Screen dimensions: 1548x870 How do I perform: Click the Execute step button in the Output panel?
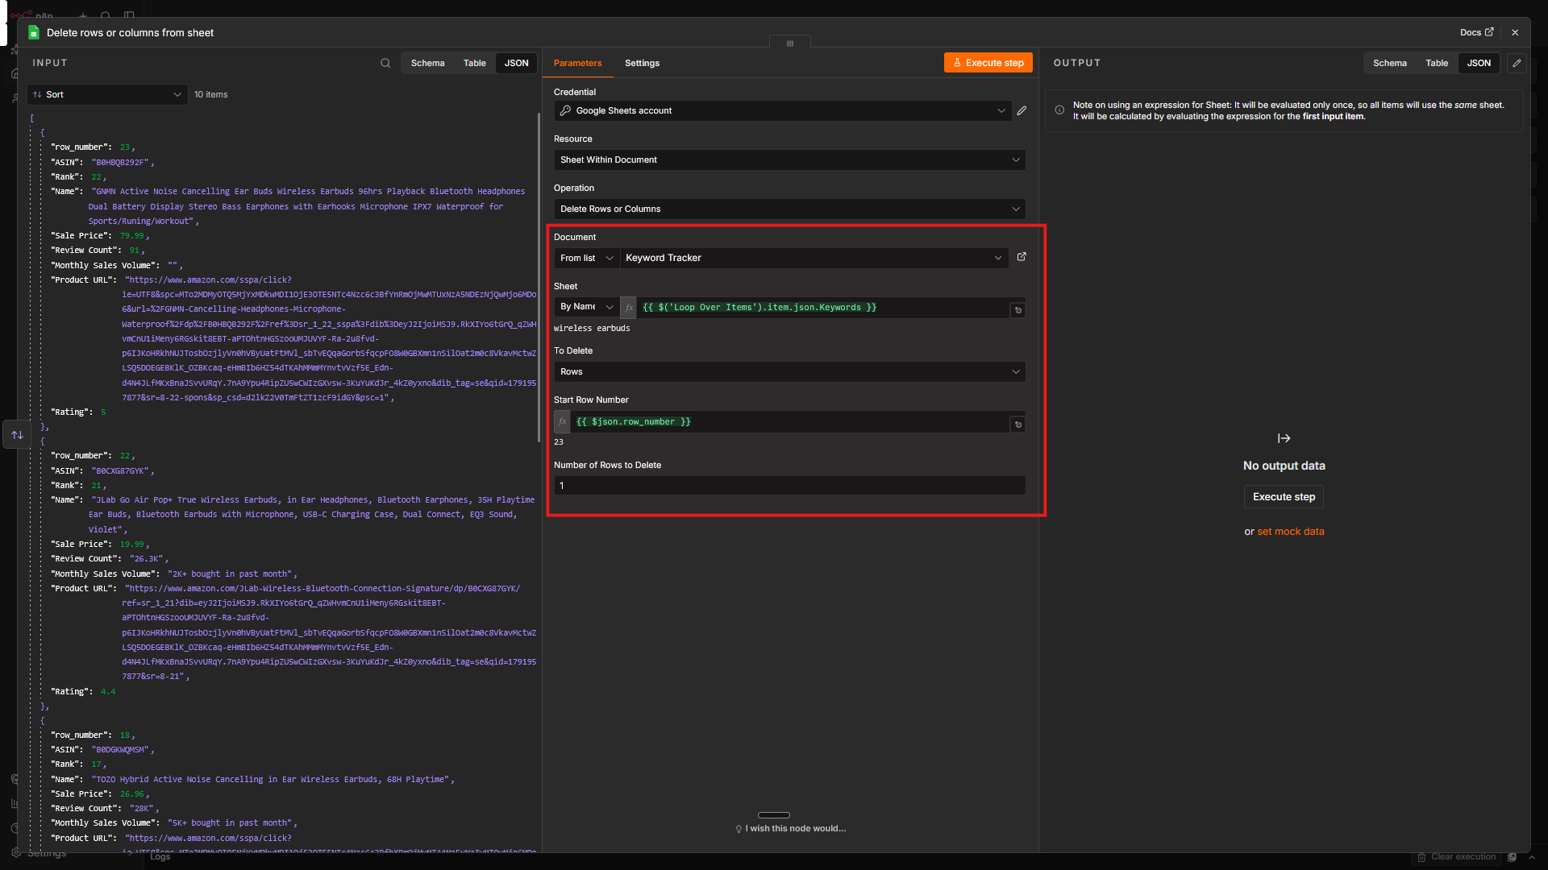pyautogui.click(x=1284, y=497)
